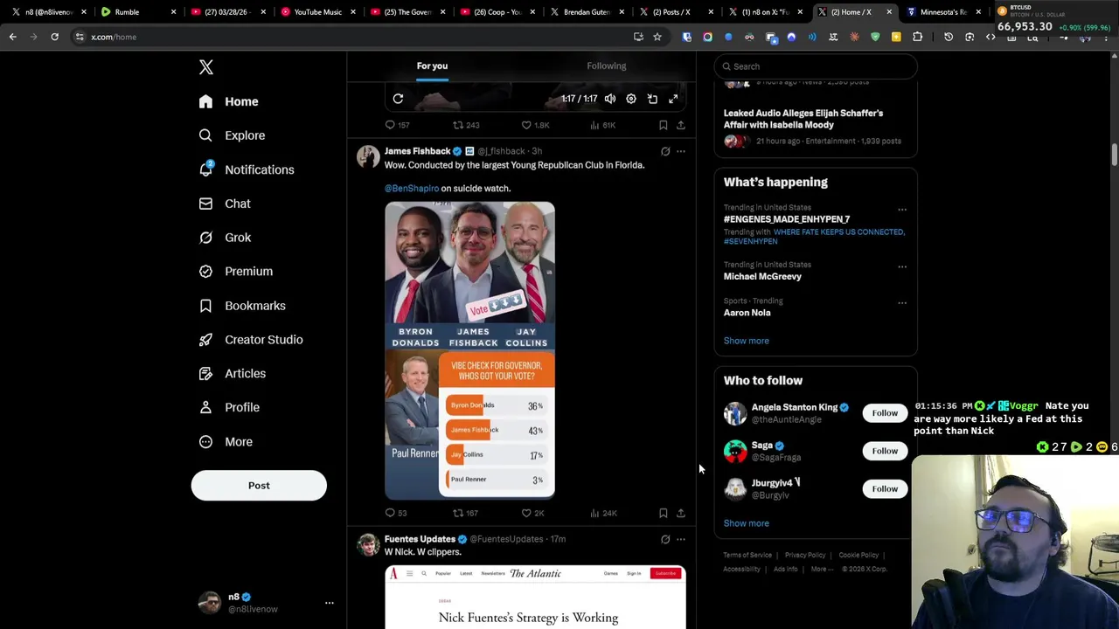This screenshot has height=629, width=1119.
Task: Show more under What's happening
Action: point(746,341)
